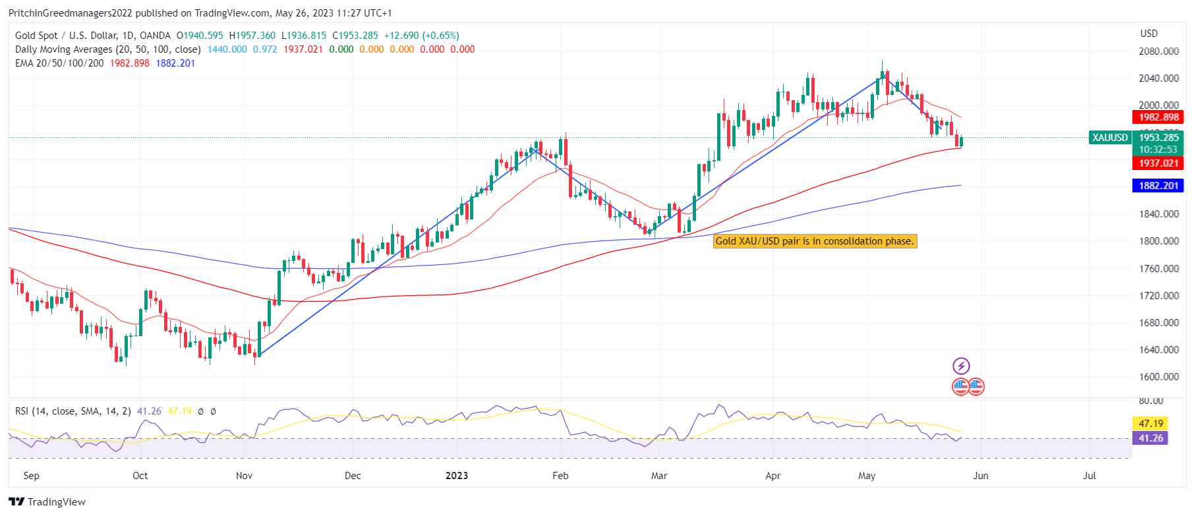Click the 80.00 RSI scale tick
The image size is (1195, 516).
coord(1151,401)
